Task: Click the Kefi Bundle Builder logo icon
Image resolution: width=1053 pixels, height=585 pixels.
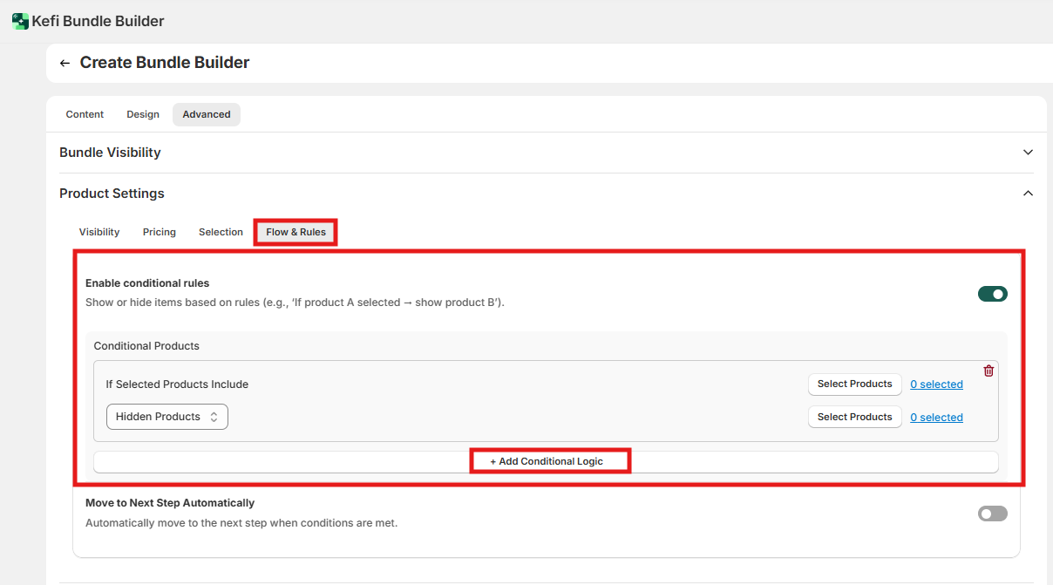Action: 20,21
